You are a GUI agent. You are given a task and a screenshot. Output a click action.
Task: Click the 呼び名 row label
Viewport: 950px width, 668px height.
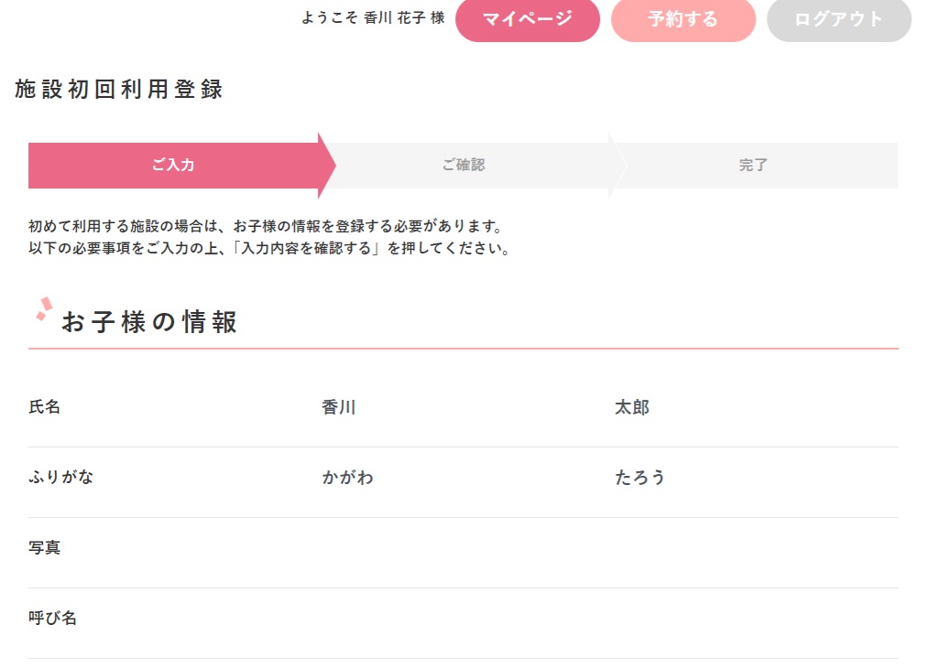click(52, 619)
